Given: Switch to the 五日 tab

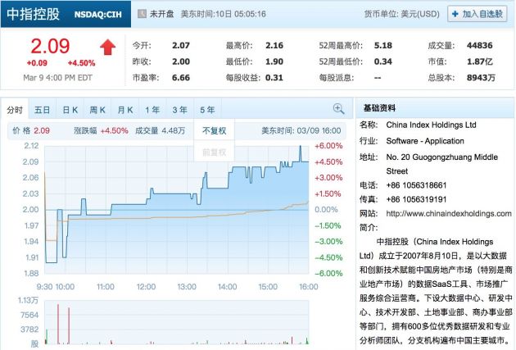Looking at the screenshot, I should (x=42, y=110).
